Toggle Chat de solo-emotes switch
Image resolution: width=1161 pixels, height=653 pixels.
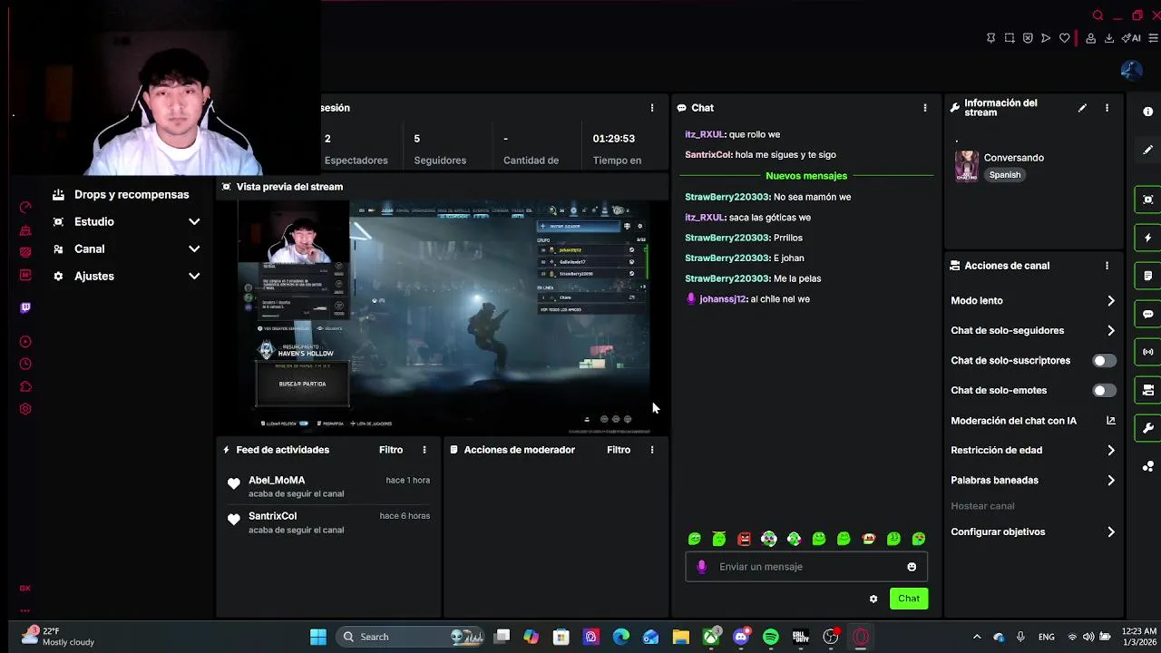click(x=1103, y=391)
